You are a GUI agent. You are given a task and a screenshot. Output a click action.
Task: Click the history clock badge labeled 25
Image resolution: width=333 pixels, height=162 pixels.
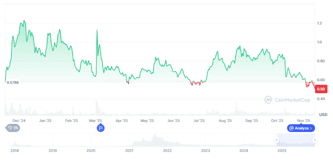tap(13, 128)
